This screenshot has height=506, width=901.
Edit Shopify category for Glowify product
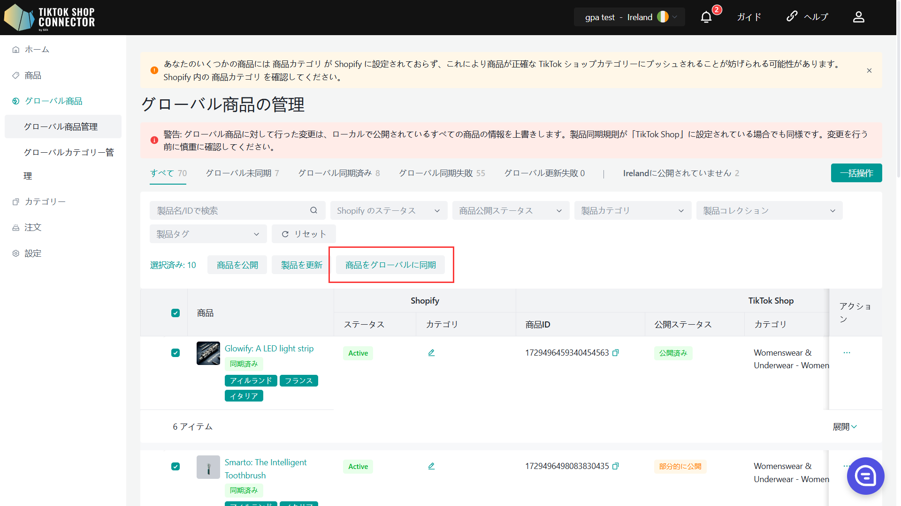[x=431, y=353]
